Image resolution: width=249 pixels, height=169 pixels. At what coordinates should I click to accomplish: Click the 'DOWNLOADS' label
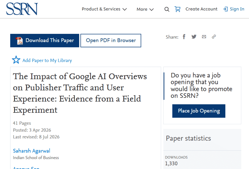click(x=176, y=157)
